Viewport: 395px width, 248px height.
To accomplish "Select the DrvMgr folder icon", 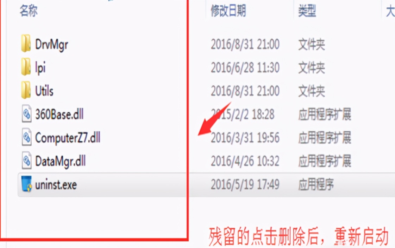I will click(26, 43).
